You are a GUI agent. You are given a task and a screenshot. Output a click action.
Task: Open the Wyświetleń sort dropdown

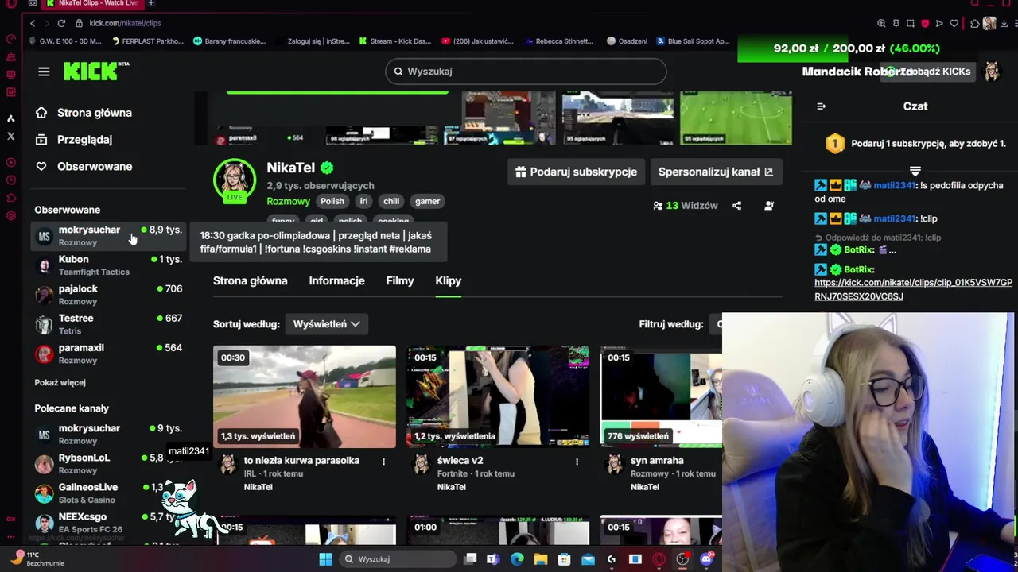click(327, 324)
